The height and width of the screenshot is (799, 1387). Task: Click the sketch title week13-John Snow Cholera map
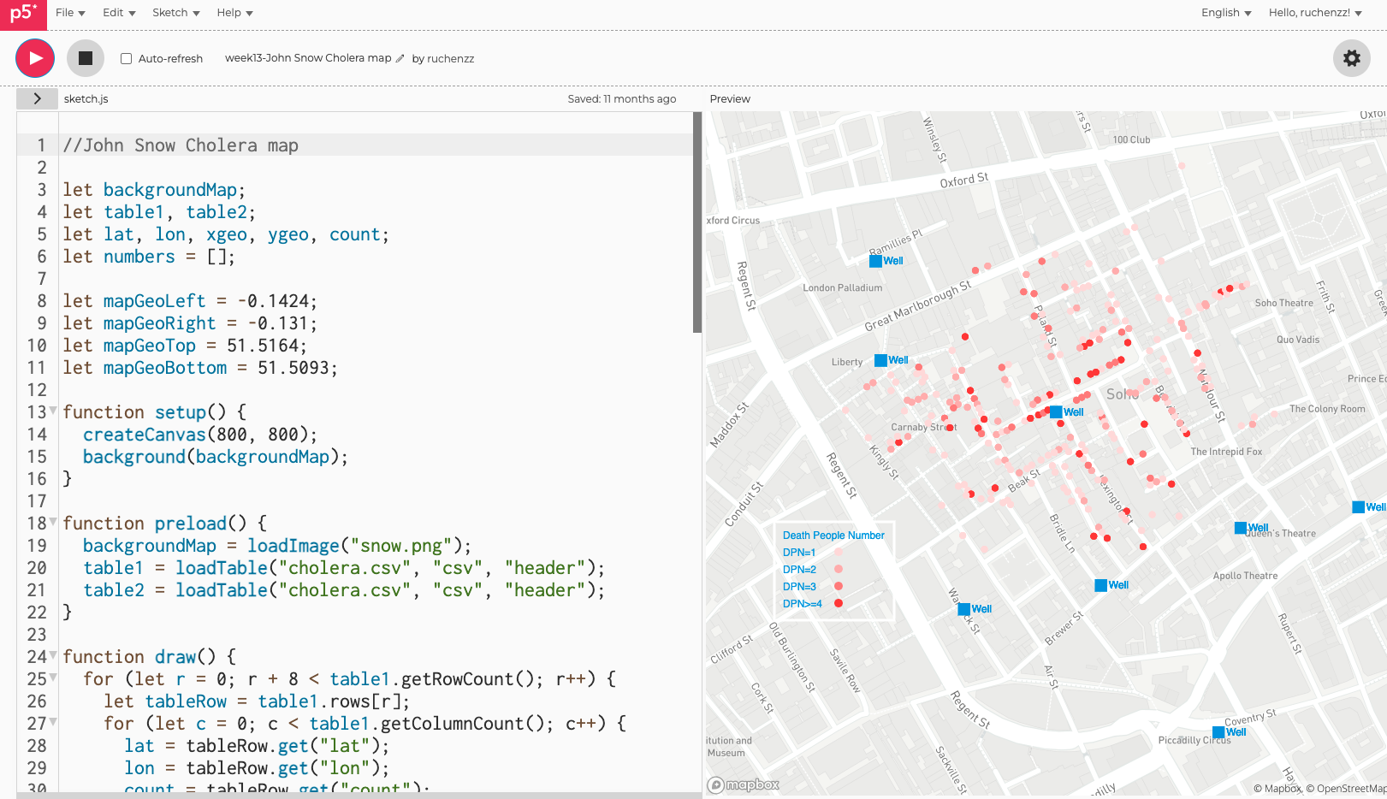click(308, 58)
